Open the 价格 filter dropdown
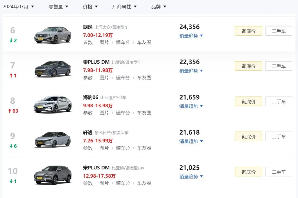 [90, 7]
